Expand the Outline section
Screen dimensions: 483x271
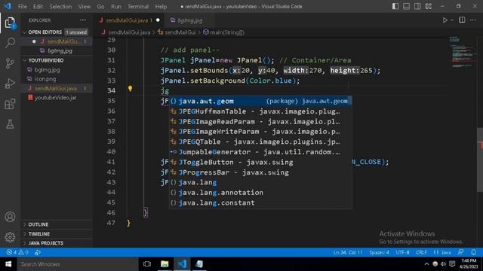point(57,224)
